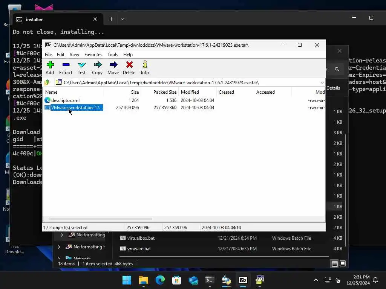Open the Tools menu

coord(112,55)
